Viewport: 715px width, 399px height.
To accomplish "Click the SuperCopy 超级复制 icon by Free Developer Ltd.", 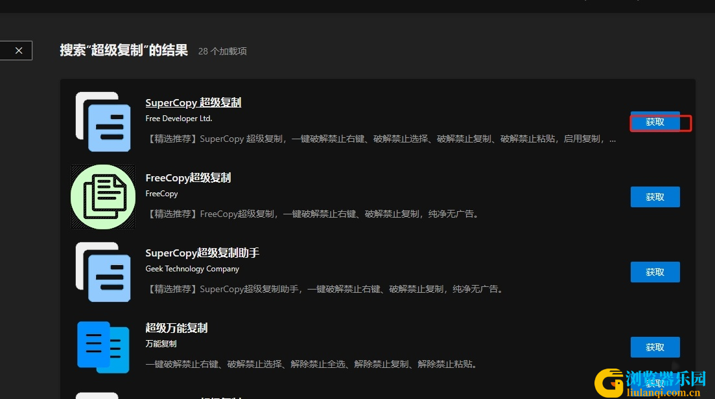I will point(103,122).
